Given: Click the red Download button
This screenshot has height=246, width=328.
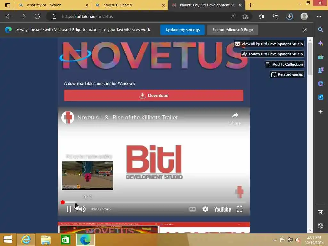Looking at the screenshot, I should (x=153, y=95).
